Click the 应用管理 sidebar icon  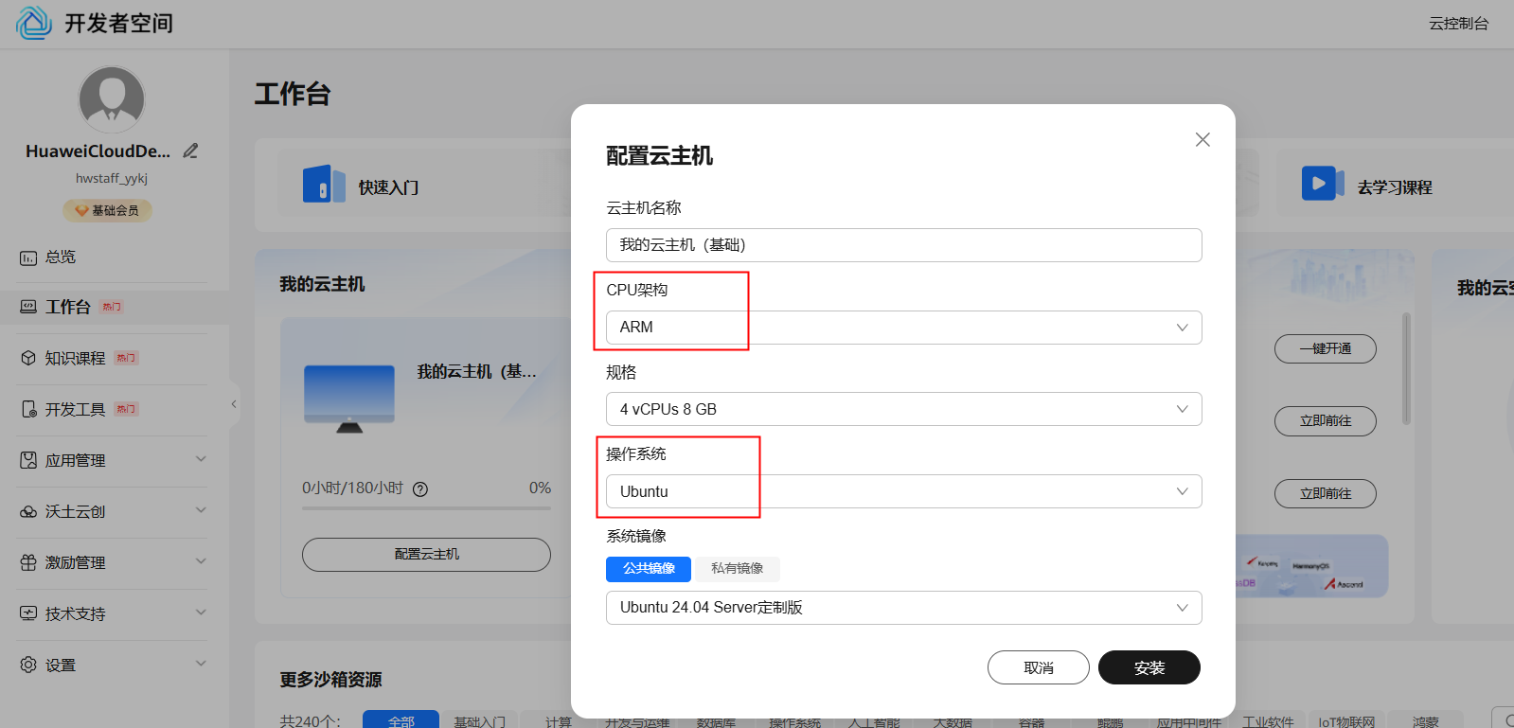click(28, 460)
